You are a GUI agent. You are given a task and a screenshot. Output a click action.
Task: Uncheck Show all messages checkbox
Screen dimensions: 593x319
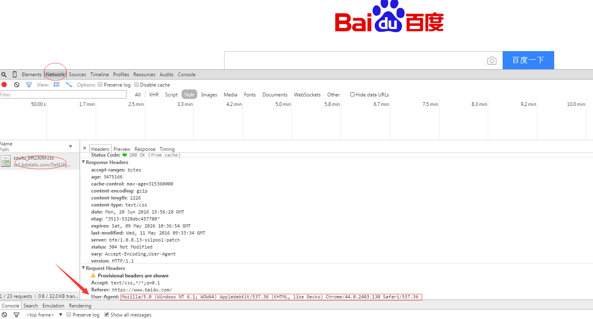(107, 314)
